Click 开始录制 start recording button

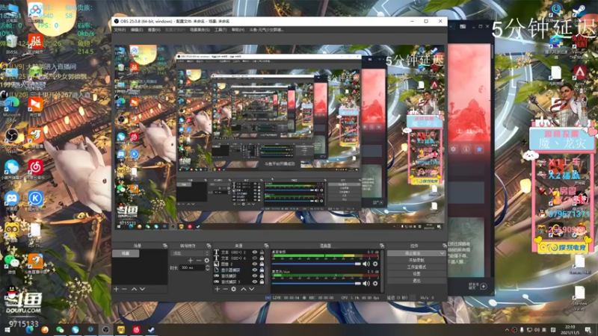(x=416, y=260)
